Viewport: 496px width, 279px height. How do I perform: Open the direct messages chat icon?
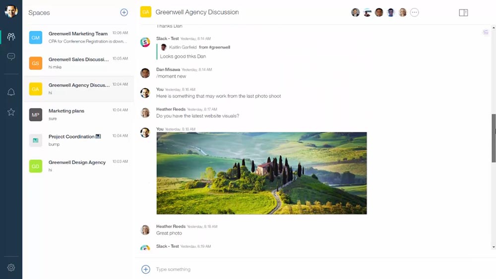click(11, 56)
